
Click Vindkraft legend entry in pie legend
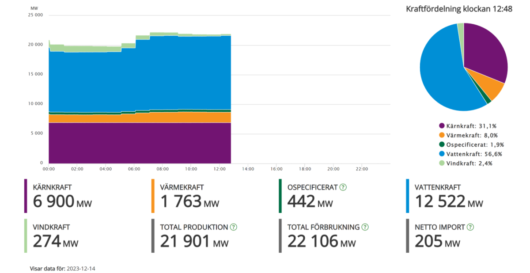click(463, 163)
